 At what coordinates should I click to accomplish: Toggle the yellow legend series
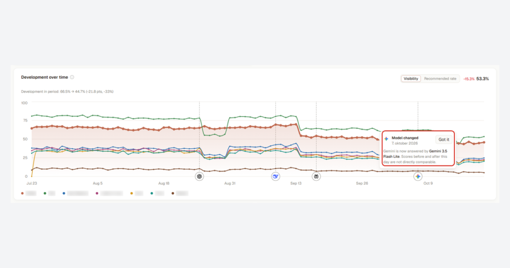pos(136,193)
